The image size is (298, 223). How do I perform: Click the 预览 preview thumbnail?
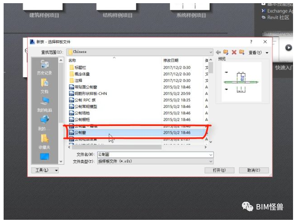tap(238, 82)
